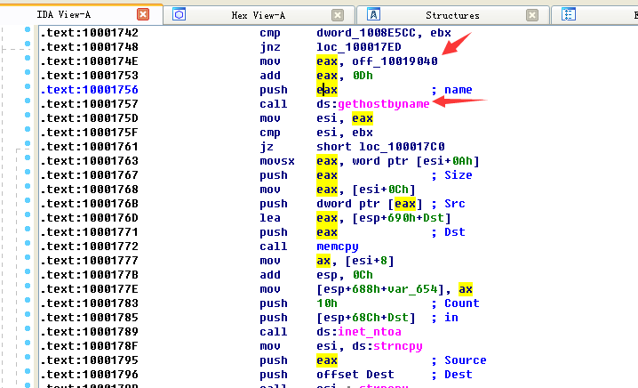
Task: Click the '; Source' comment
Action: (459, 360)
